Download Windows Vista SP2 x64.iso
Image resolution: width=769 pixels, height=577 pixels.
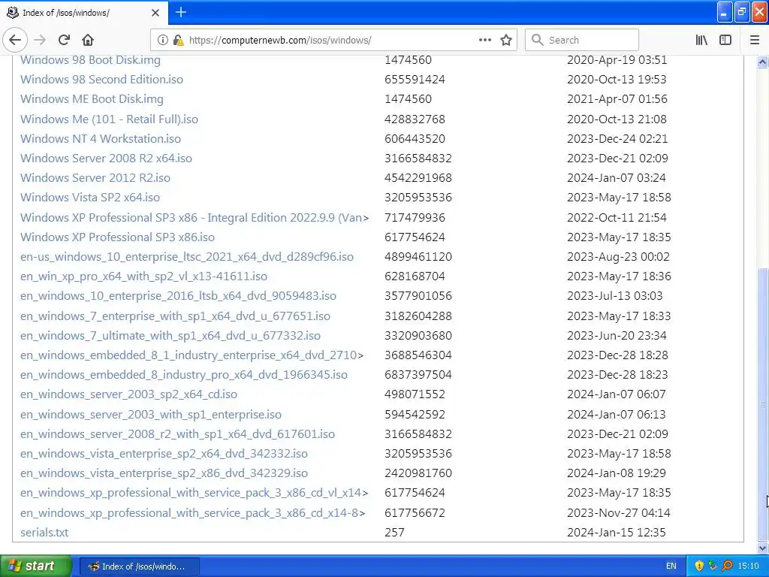90,198
